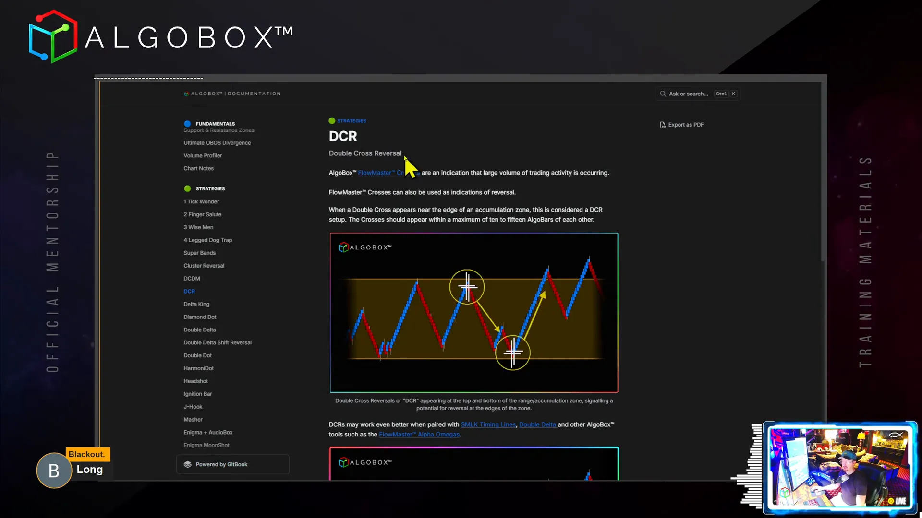Click the Double Cross Reversal subtitle
Image resolution: width=922 pixels, height=518 pixels.
[365, 153]
